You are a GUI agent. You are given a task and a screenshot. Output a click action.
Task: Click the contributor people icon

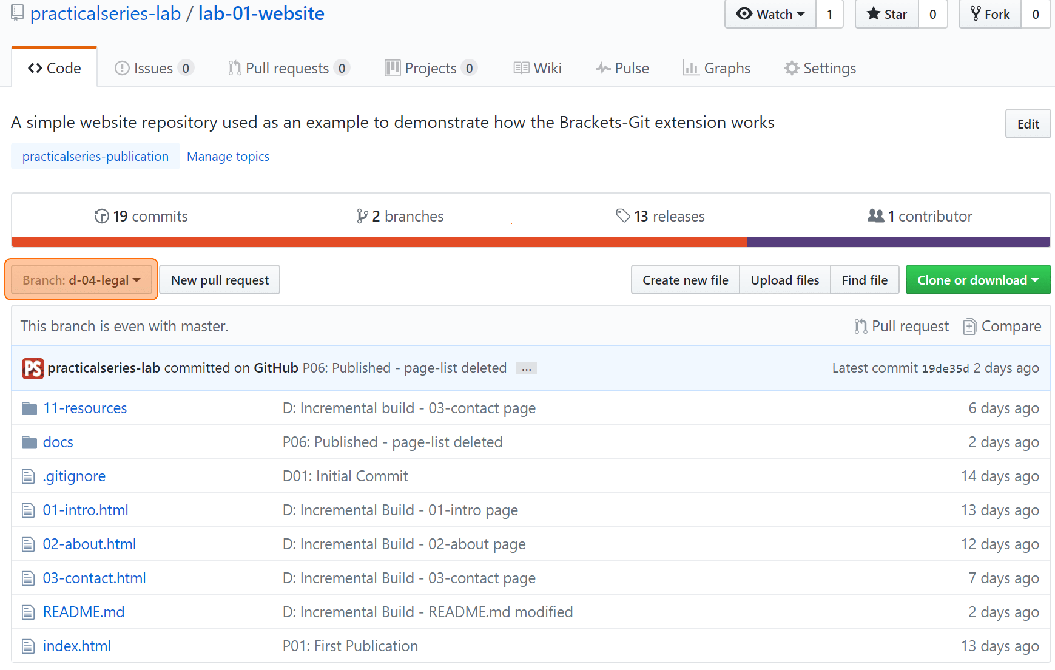pyautogui.click(x=875, y=216)
